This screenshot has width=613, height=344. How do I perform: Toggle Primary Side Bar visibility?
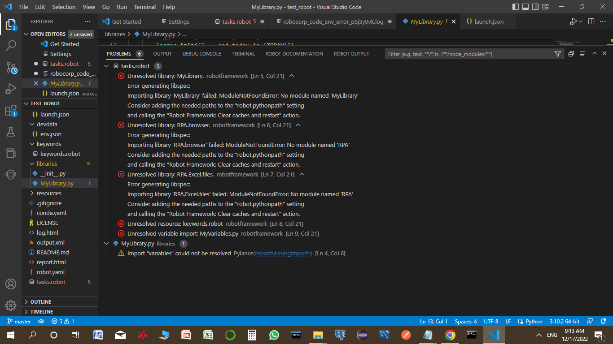click(515, 7)
